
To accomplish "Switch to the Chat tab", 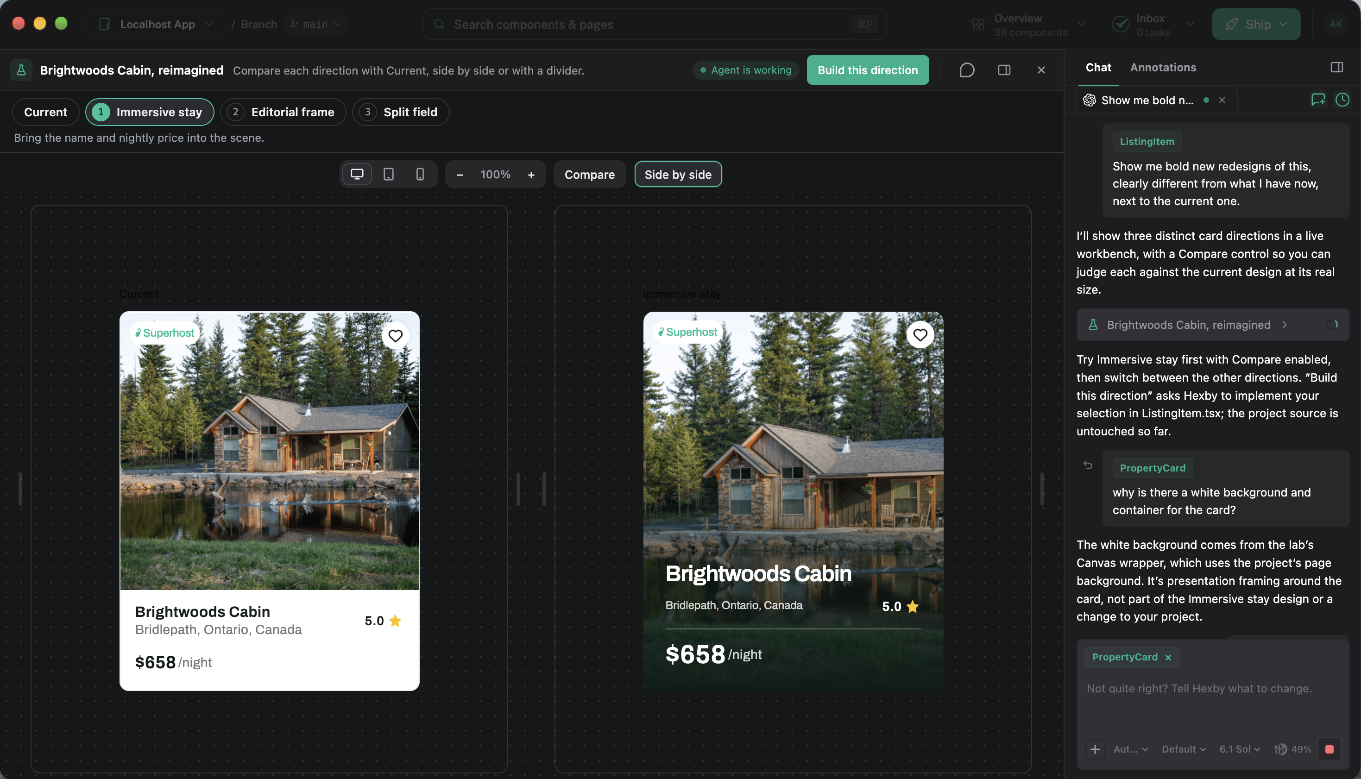I will coord(1098,68).
